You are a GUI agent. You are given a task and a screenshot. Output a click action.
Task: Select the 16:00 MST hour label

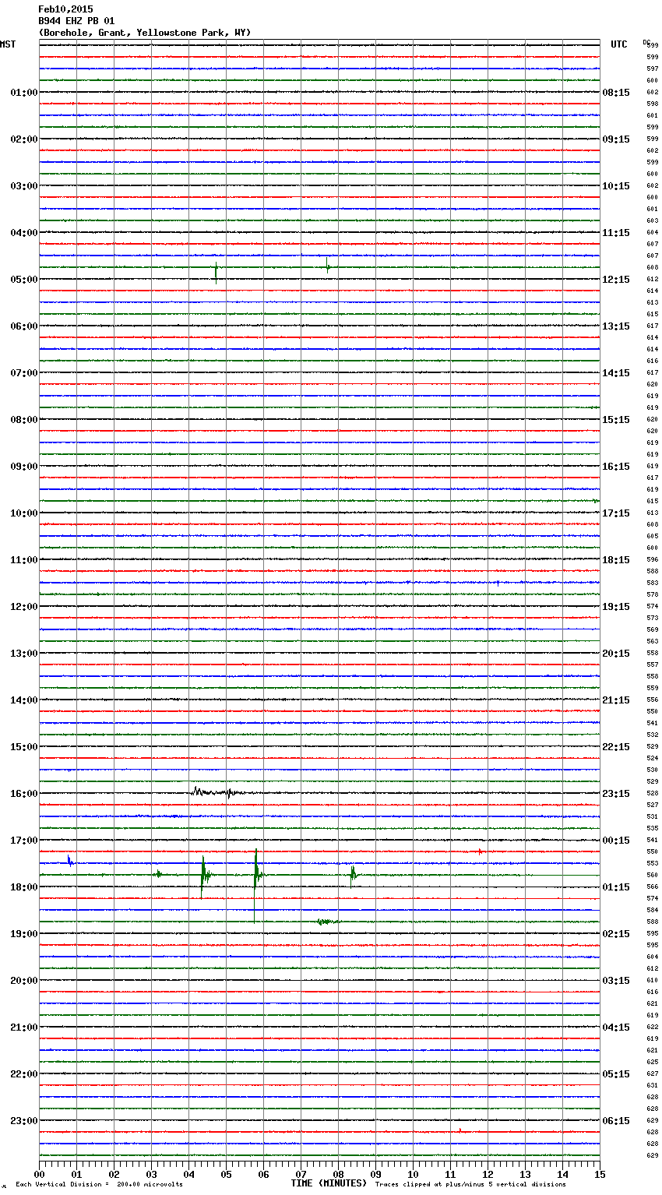(24, 794)
